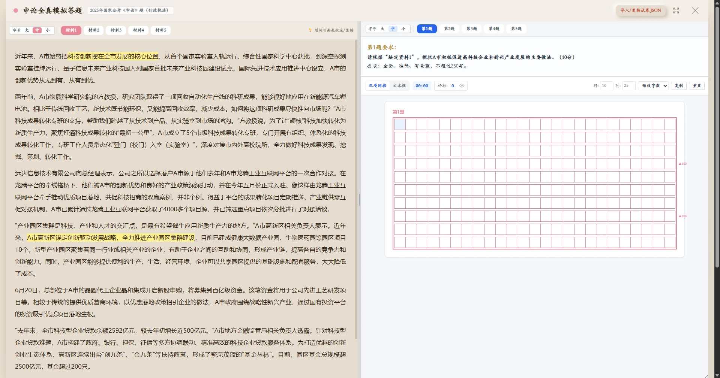720x378 pixels.
Task: Click the ▲100 character marker
Action: [682, 164]
